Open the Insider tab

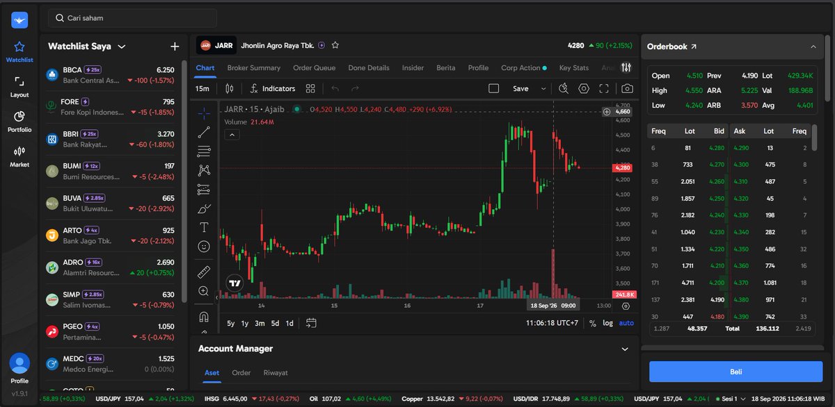[x=413, y=68]
